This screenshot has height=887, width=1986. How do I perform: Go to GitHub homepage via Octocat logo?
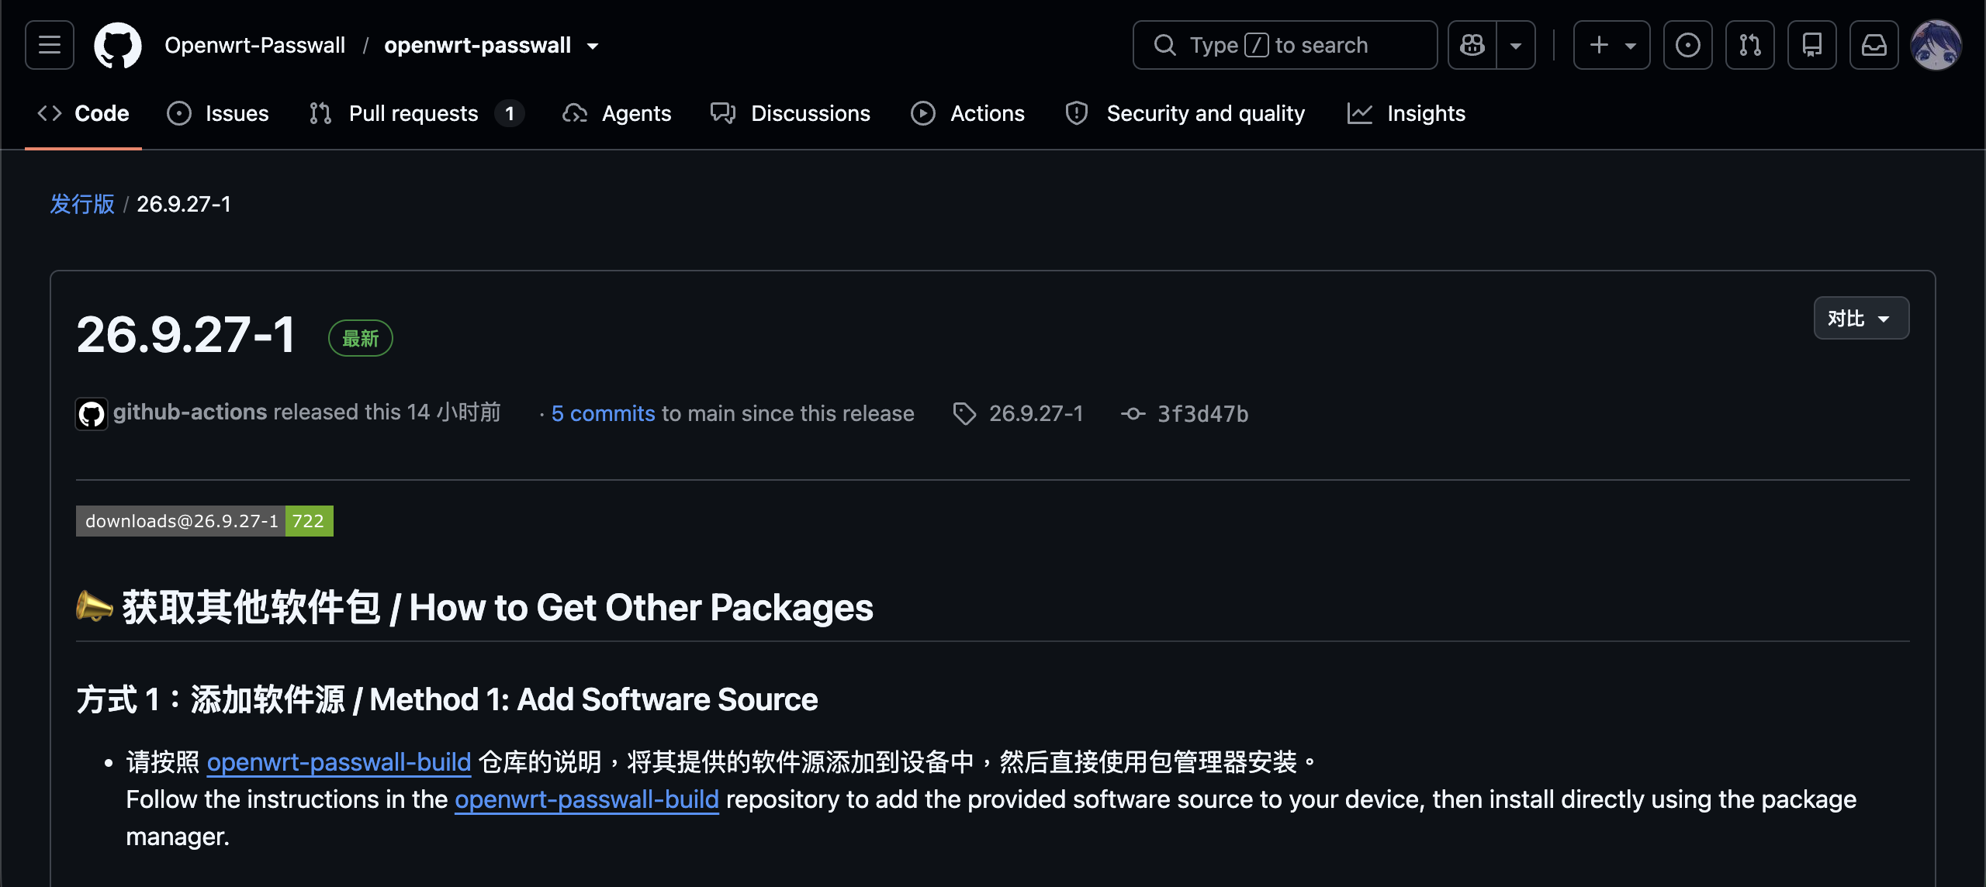[x=118, y=45]
